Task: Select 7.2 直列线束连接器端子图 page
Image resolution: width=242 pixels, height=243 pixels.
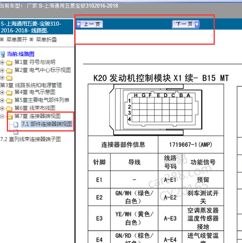Action: tap(30, 139)
